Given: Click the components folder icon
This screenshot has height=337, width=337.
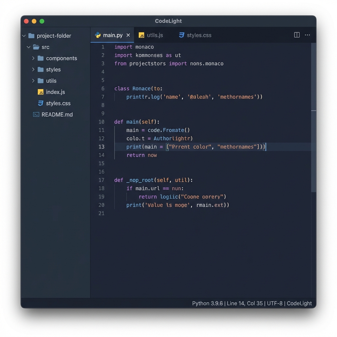Looking at the screenshot, I should coord(41,58).
